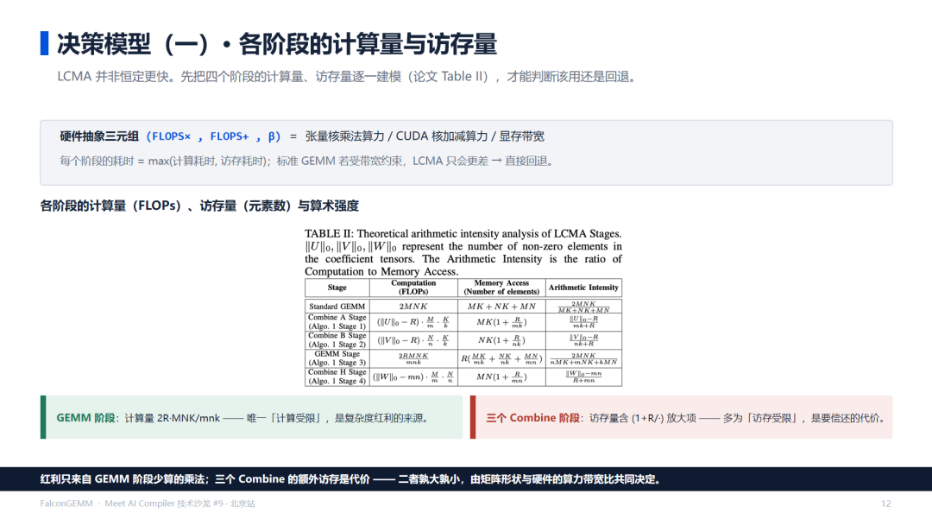Viewport: 932px width, 532px height.
Task: Click the 2MNK computation cell
Action: click(413, 307)
